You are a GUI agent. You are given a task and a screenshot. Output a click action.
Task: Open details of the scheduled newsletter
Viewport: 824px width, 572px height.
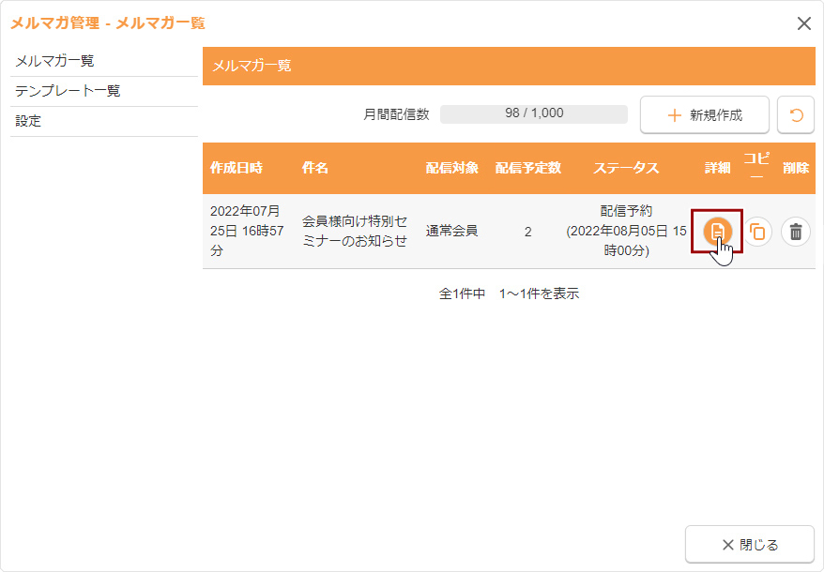(717, 231)
